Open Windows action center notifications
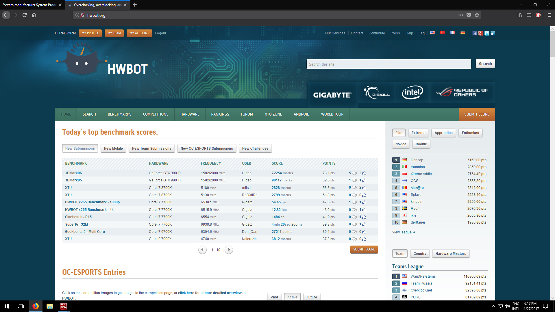Viewport: 555px width, 312px height. pos(545,306)
